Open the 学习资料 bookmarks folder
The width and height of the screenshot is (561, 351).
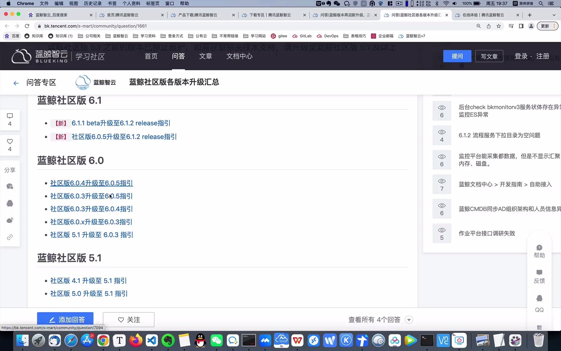(144, 36)
